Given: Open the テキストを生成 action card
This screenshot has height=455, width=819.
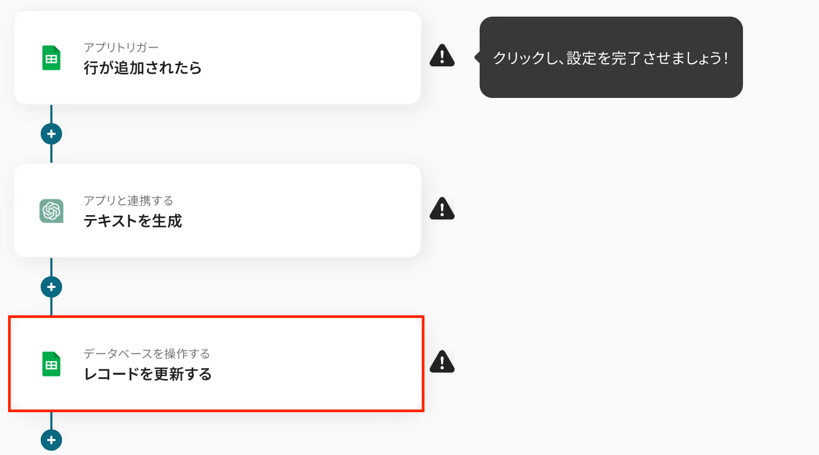Looking at the screenshot, I should coord(217,210).
